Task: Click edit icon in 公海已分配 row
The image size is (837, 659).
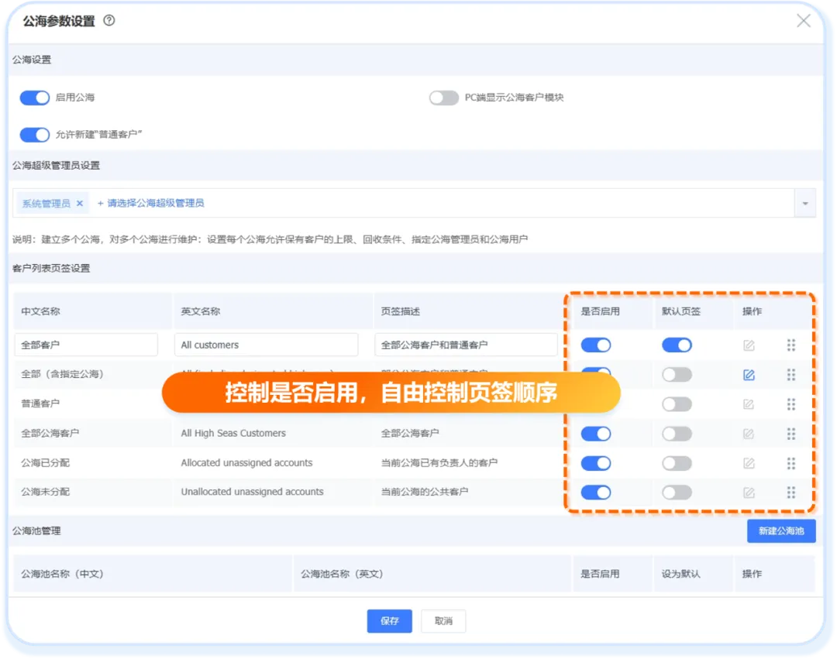Action: tap(749, 463)
